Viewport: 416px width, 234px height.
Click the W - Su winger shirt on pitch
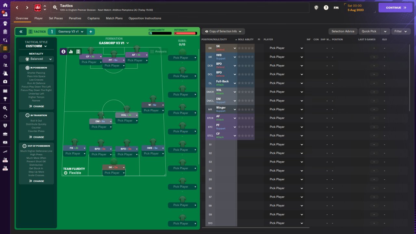153,99
